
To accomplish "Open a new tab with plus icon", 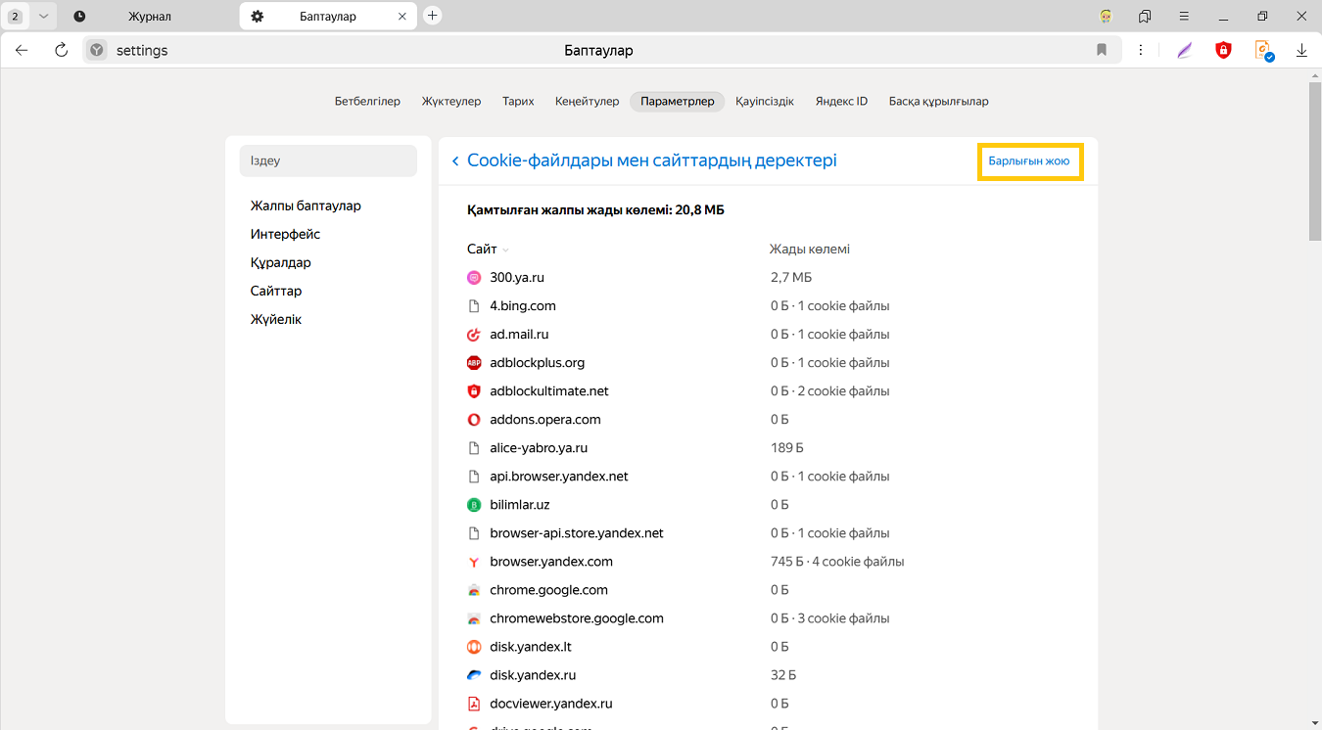I will tap(433, 16).
